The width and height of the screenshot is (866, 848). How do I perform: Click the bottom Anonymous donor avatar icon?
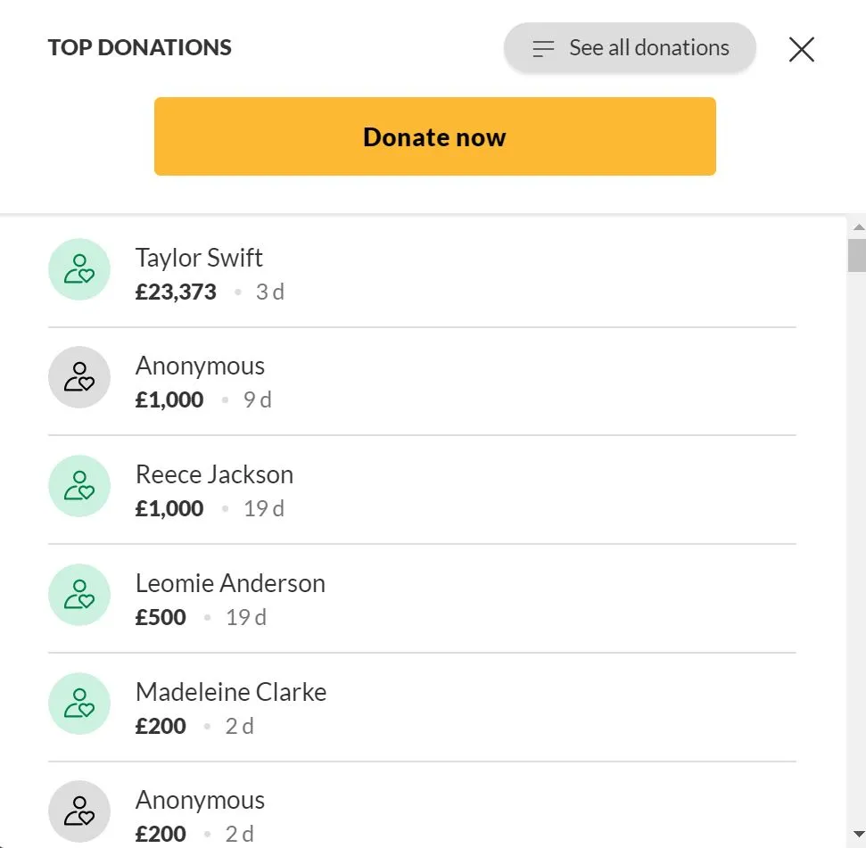tap(78, 810)
